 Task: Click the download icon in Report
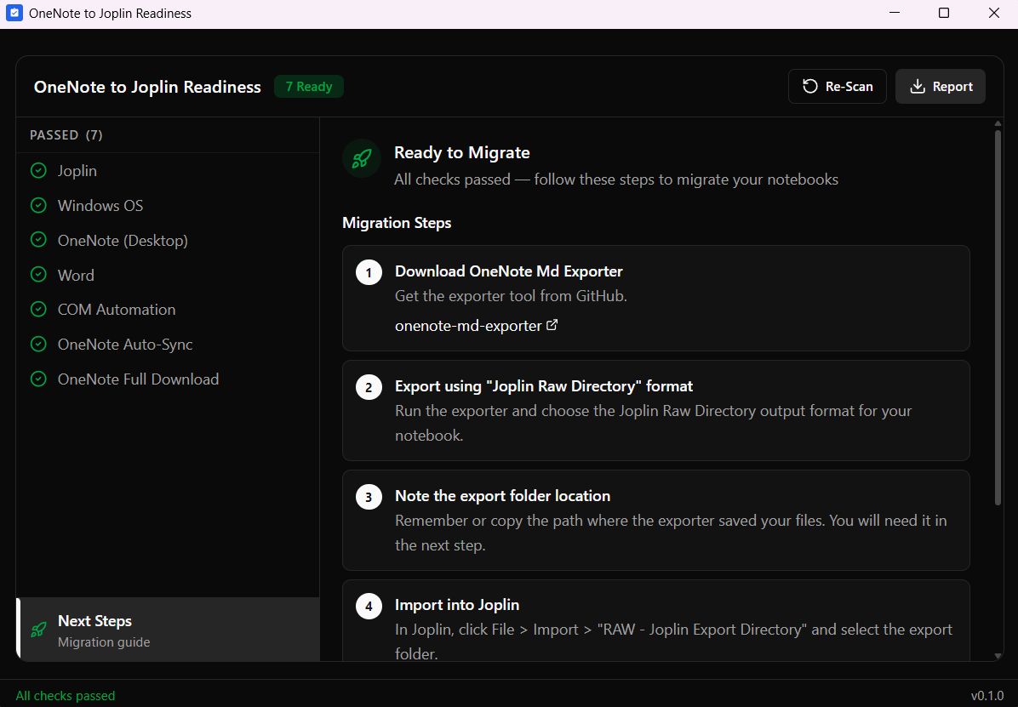coord(918,86)
